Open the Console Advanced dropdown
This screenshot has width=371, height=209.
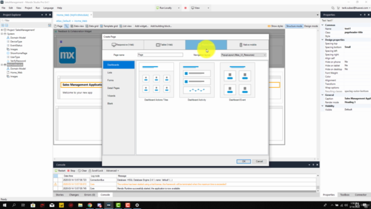point(112,171)
